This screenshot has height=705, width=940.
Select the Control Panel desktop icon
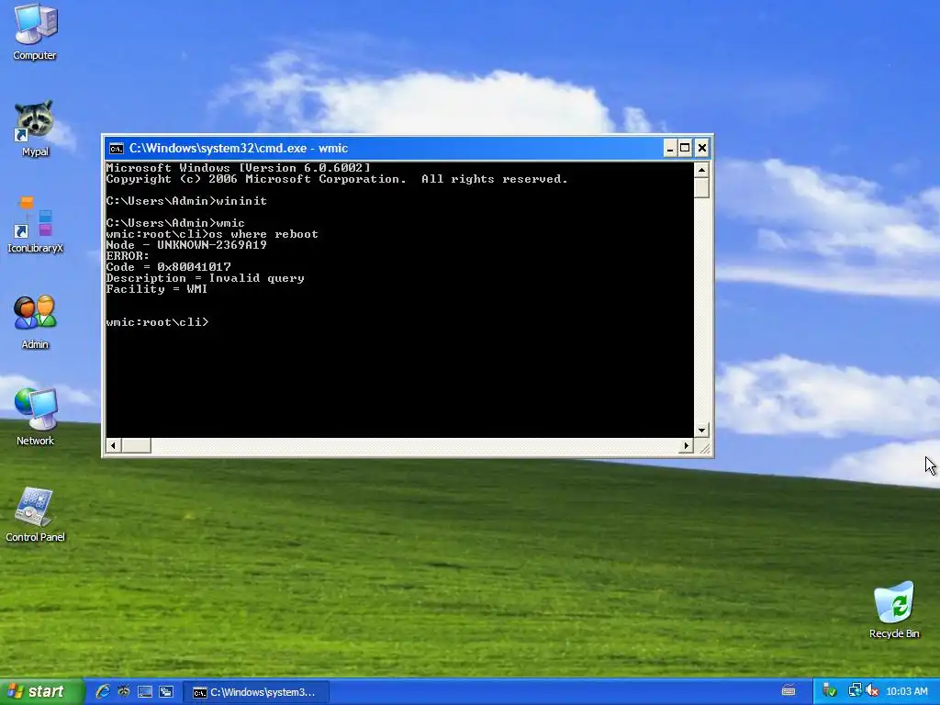(36, 514)
